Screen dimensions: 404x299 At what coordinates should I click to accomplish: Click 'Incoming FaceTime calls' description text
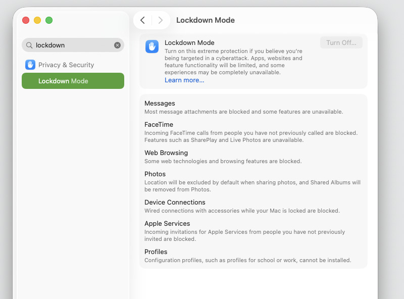tap(251, 136)
